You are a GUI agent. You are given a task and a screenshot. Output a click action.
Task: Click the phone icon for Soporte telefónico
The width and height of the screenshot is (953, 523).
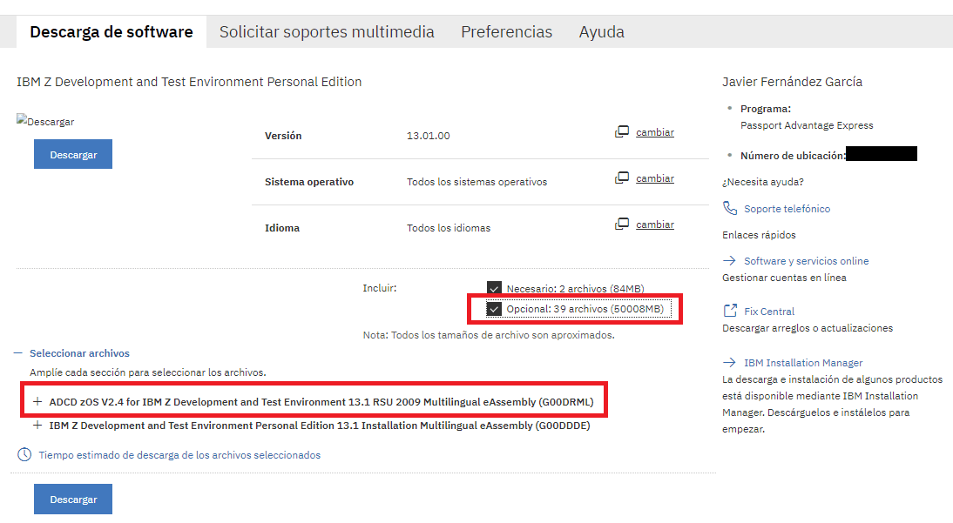[x=730, y=209]
